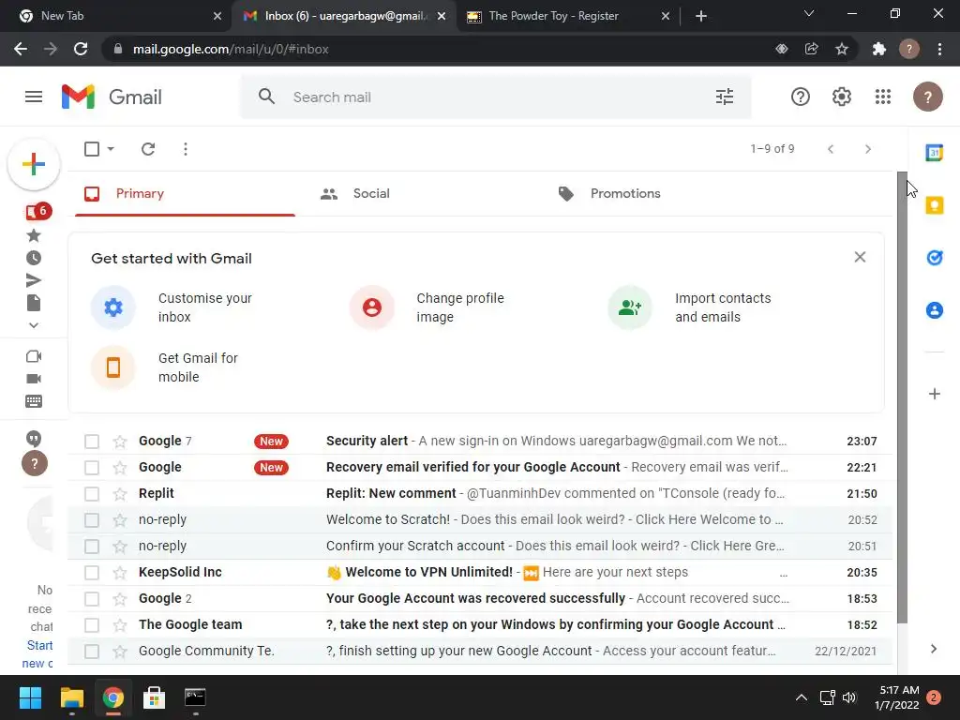
Task: Switch to the Promotions tab
Action: click(x=661, y=193)
